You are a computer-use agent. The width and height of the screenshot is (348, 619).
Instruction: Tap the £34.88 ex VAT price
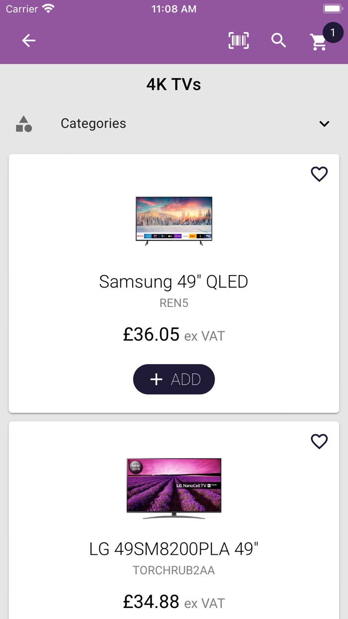pos(174,603)
